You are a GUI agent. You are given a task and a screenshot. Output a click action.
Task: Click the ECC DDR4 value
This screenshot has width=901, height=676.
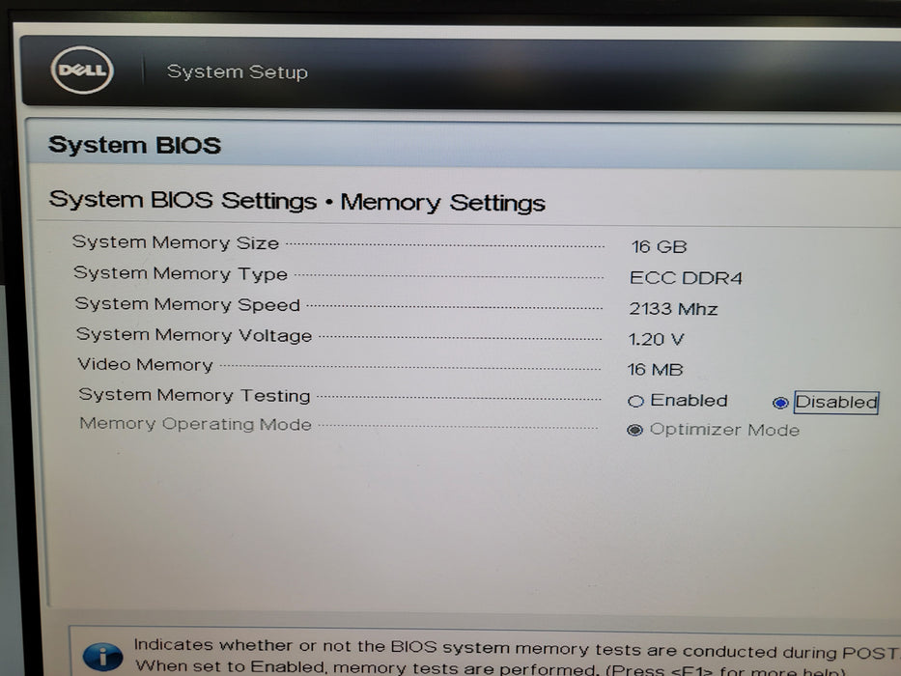tap(686, 278)
